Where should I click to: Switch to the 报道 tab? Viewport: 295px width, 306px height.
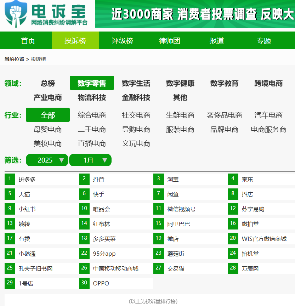[x=217, y=41]
